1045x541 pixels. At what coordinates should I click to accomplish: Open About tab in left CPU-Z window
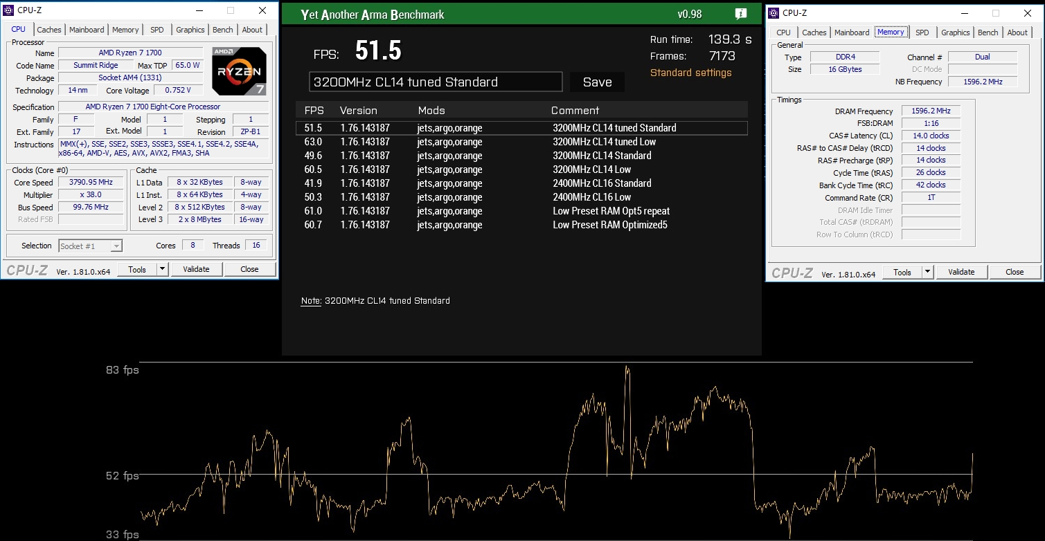point(252,30)
